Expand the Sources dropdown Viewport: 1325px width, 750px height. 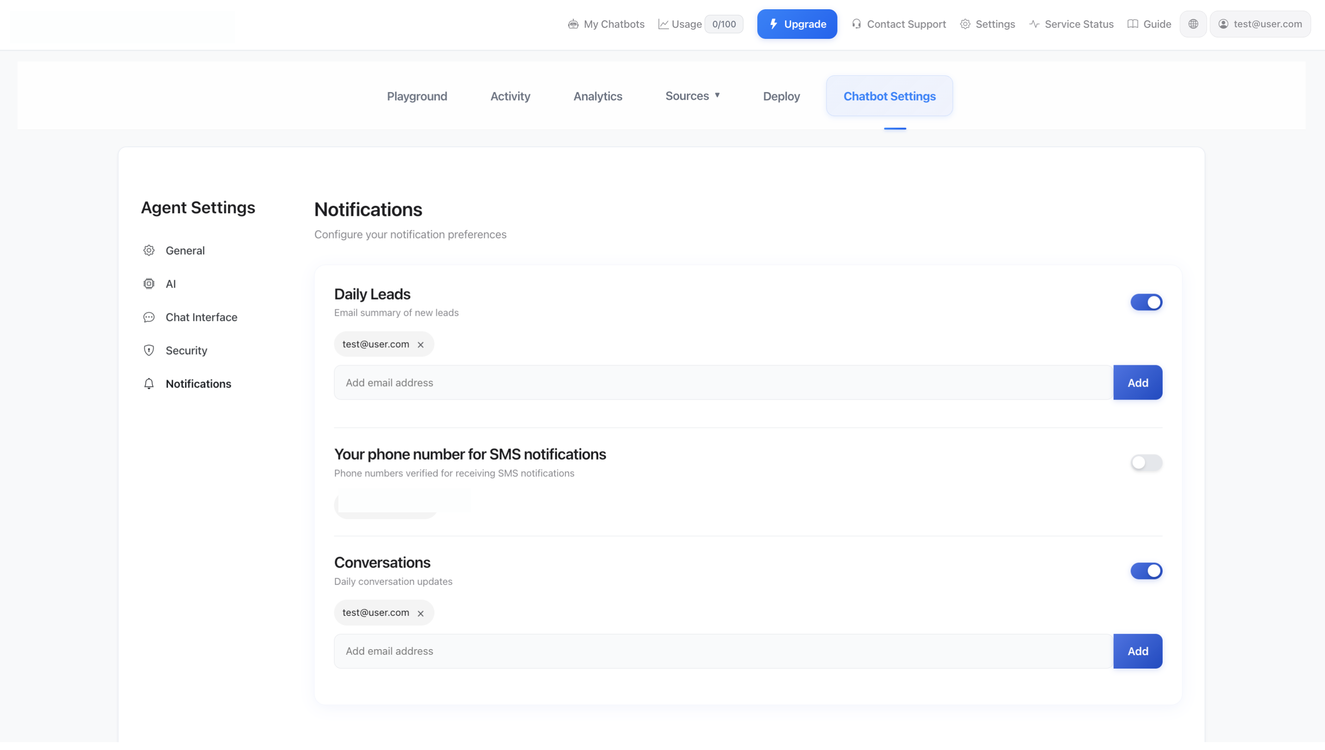(693, 96)
